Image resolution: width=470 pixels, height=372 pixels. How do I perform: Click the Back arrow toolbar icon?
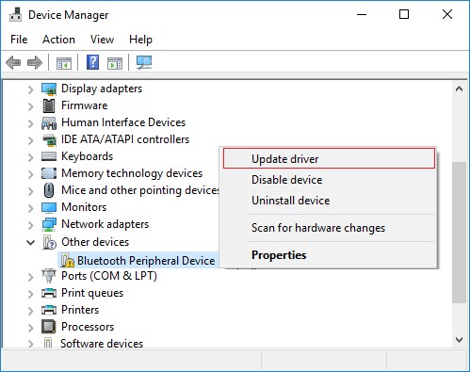tap(13, 62)
